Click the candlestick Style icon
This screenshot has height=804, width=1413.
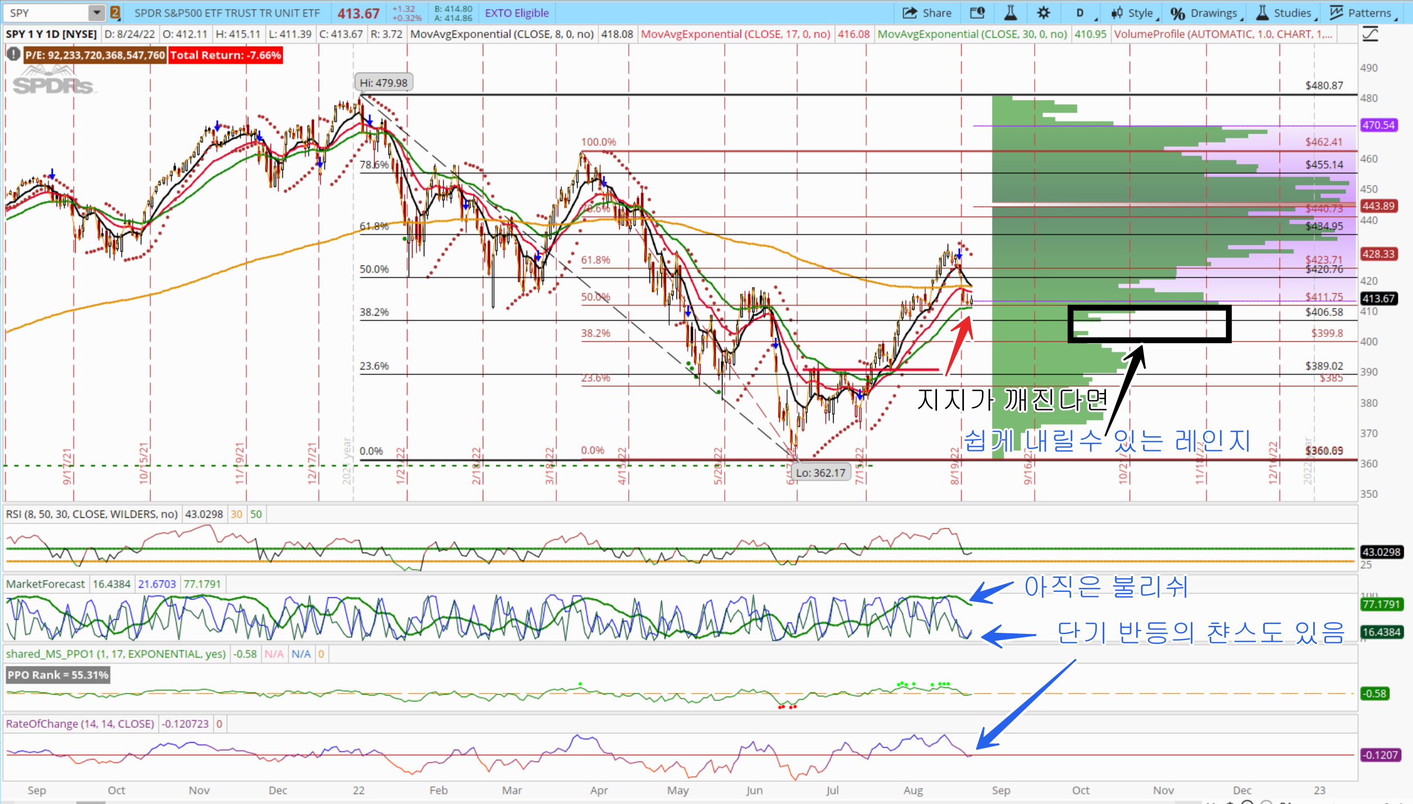(x=1117, y=13)
